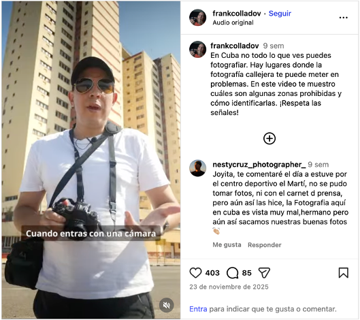Open frankcolladov username above the caption
The image size is (360, 320).
(x=235, y=46)
